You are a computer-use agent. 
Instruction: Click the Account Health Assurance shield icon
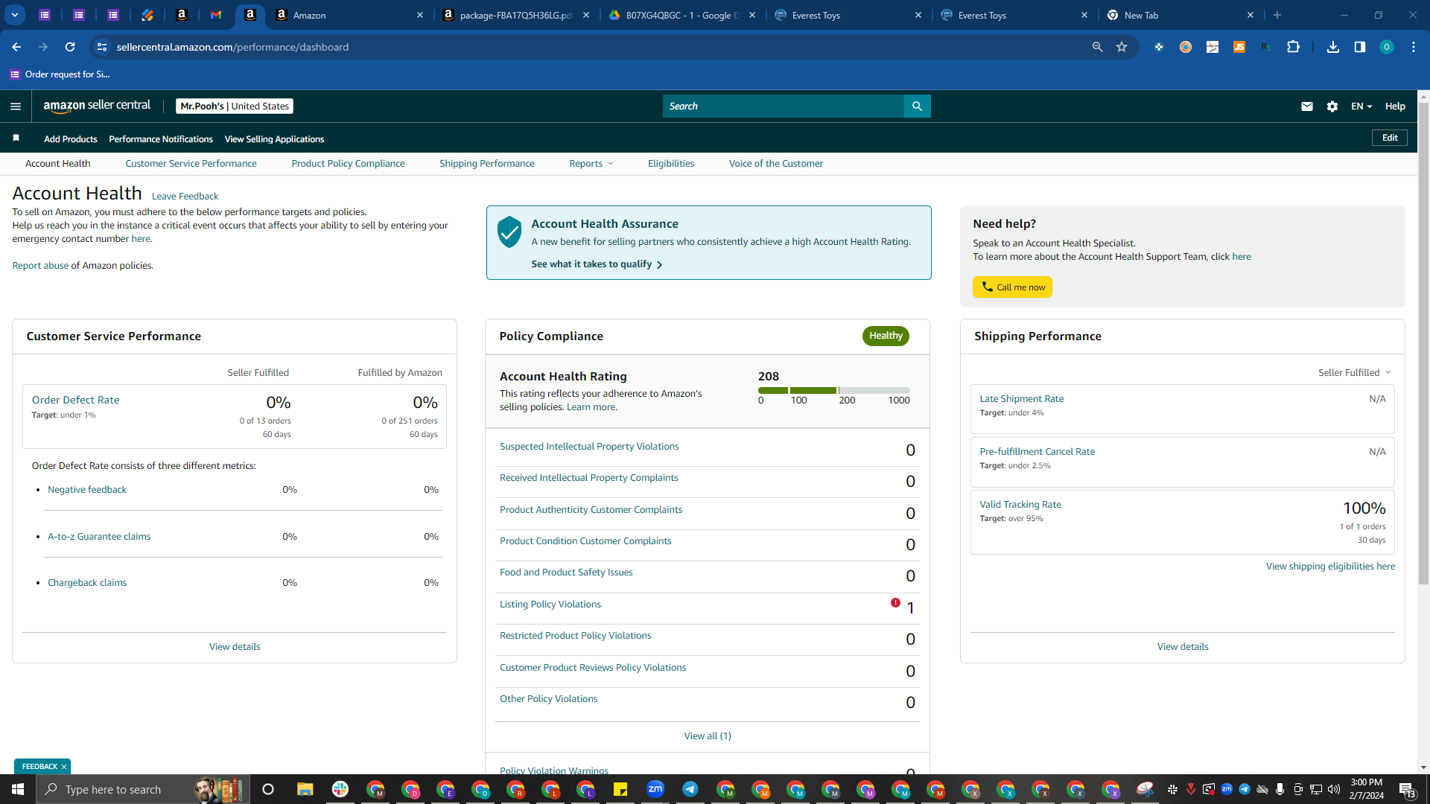click(509, 232)
